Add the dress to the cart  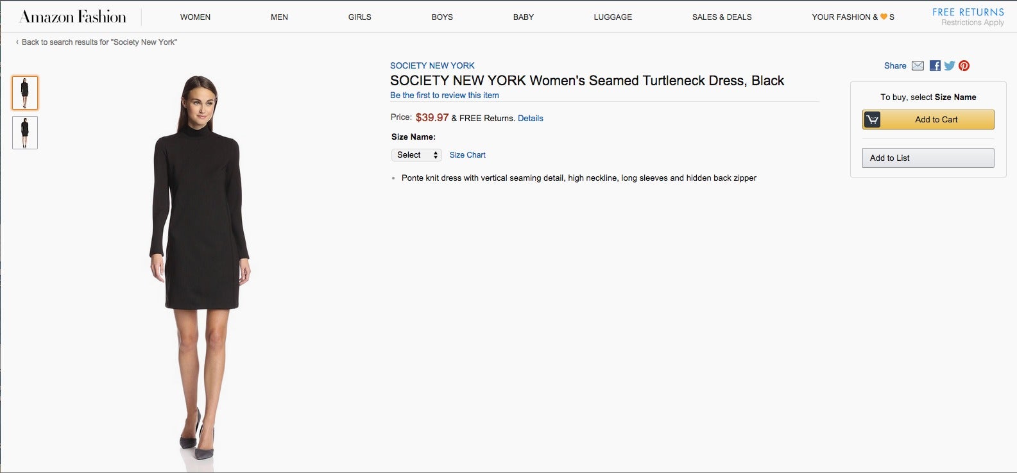[x=928, y=119]
